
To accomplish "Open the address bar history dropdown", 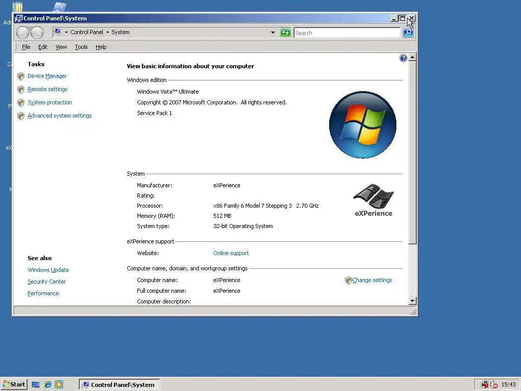I will 273,33.
